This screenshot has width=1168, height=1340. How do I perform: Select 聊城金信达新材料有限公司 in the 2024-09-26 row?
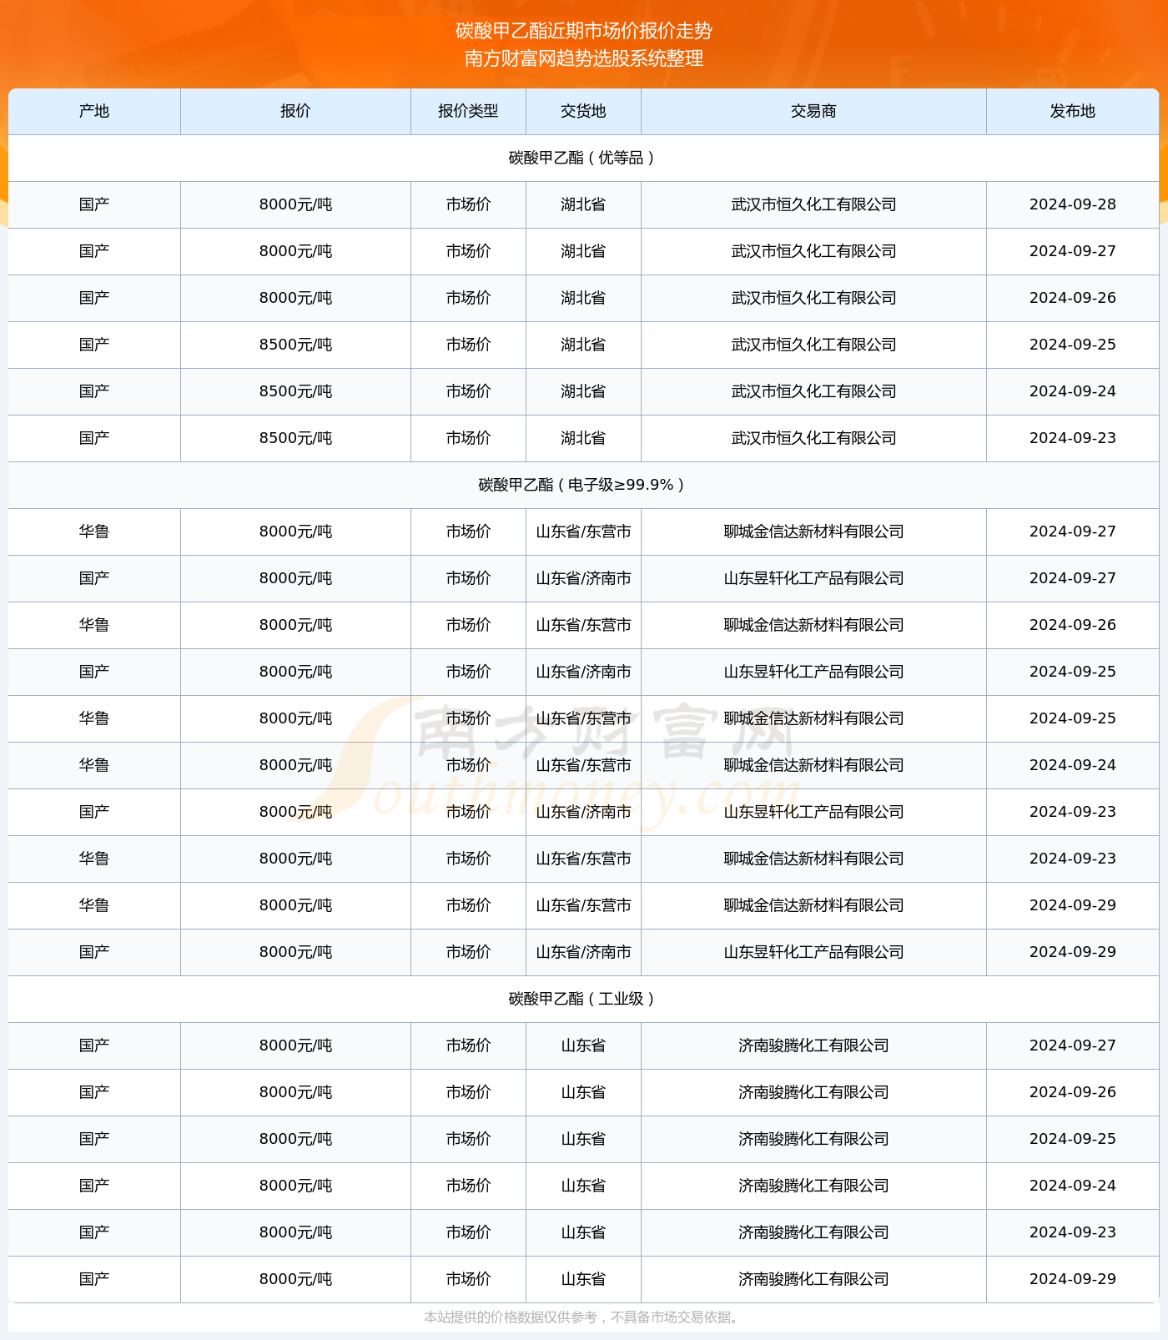click(x=813, y=625)
